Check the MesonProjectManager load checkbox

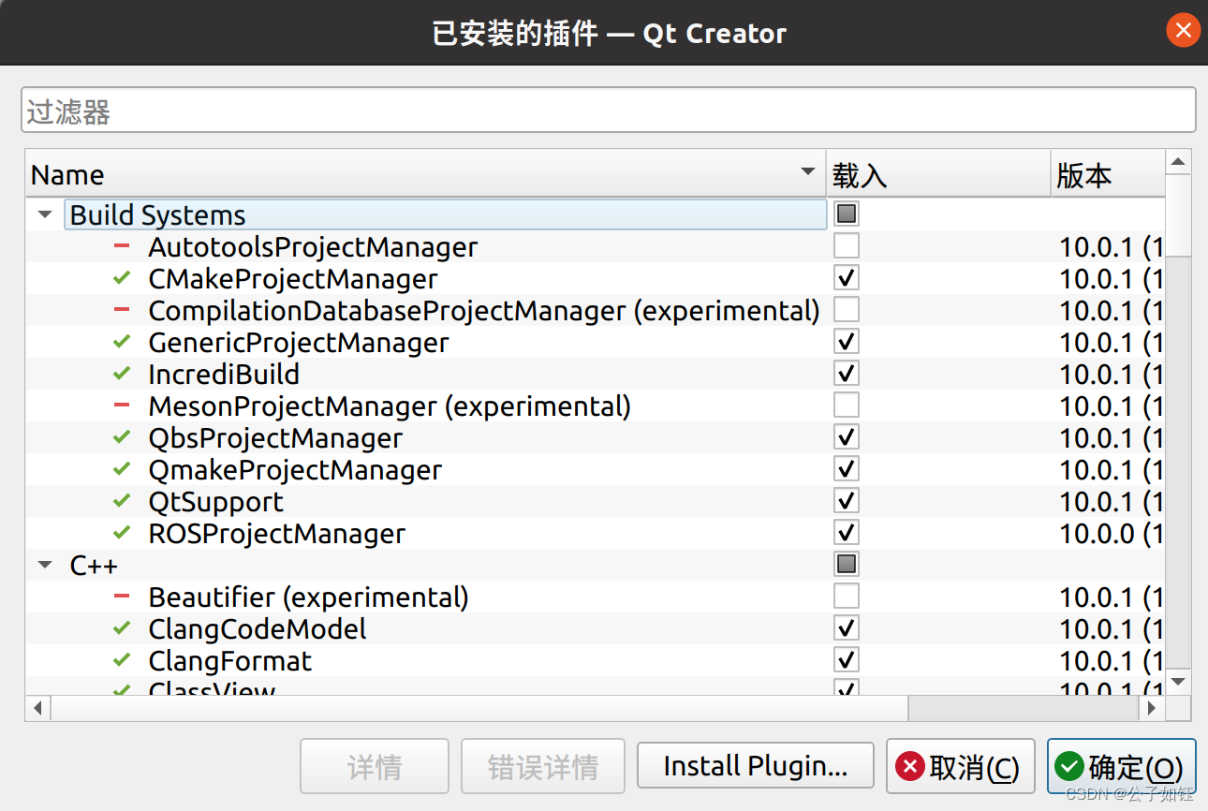click(847, 405)
